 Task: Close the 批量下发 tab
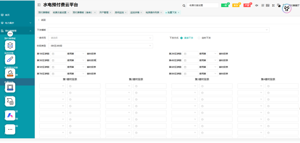point(179,12)
